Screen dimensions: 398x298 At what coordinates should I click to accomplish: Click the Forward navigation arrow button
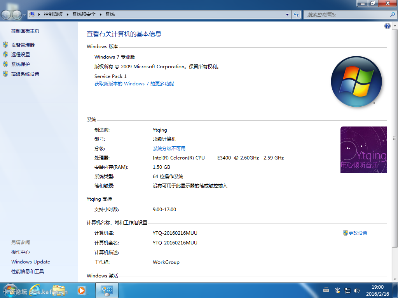pos(17,15)
